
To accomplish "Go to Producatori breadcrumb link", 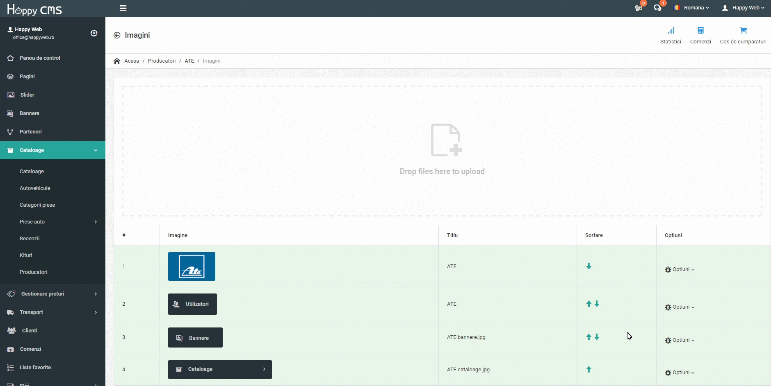I will pyautogui.click(x=162, y=61).
